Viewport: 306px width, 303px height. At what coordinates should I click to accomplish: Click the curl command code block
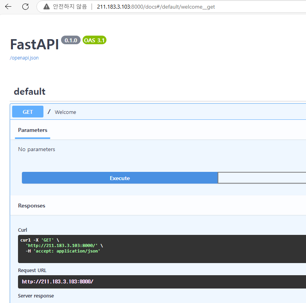162,249
